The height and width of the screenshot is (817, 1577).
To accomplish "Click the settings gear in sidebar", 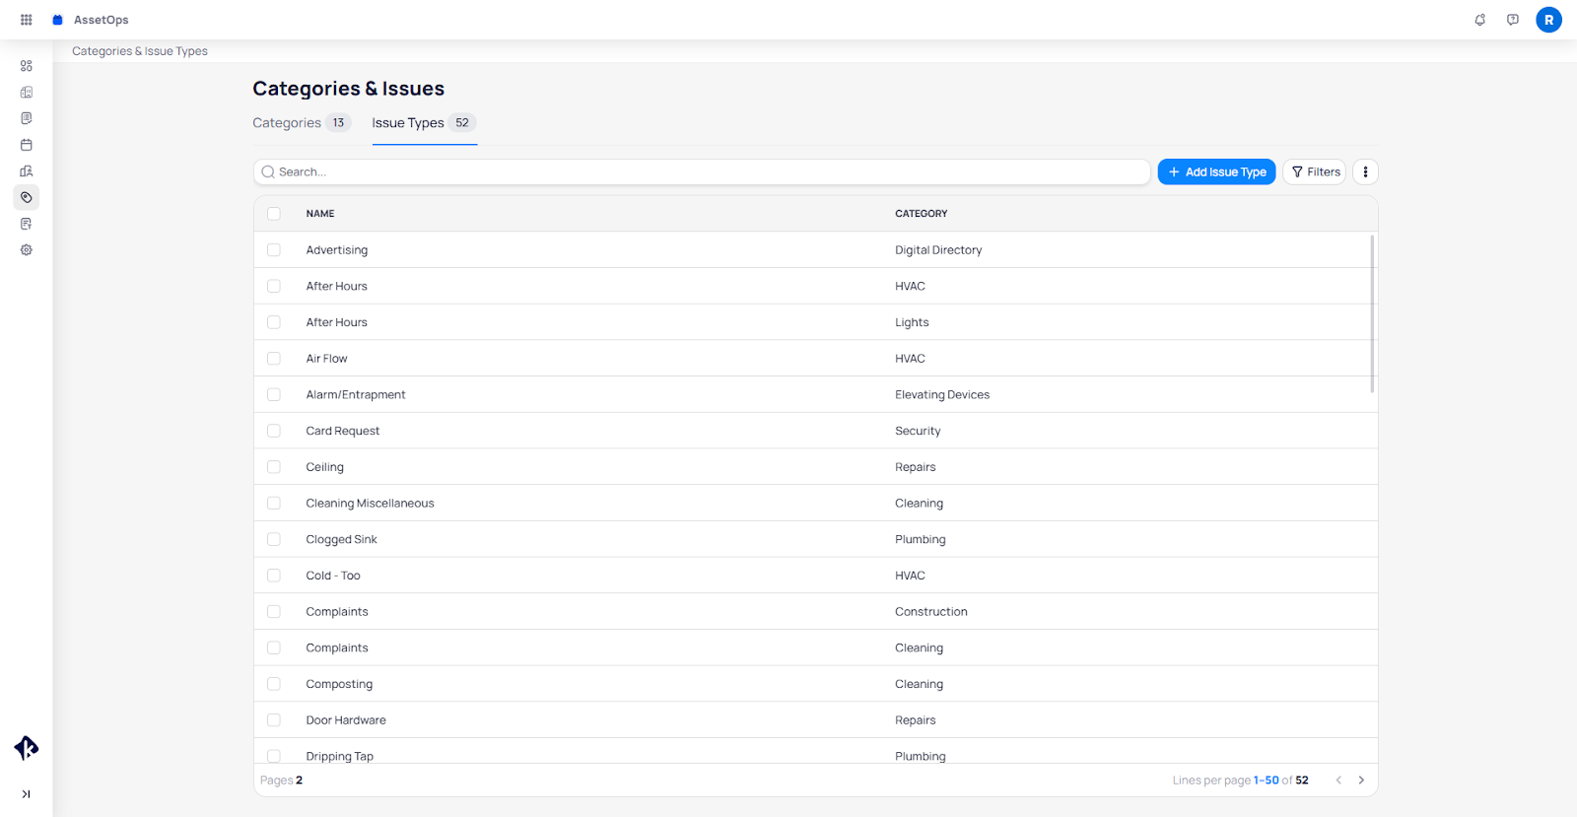I will point(27,250).
